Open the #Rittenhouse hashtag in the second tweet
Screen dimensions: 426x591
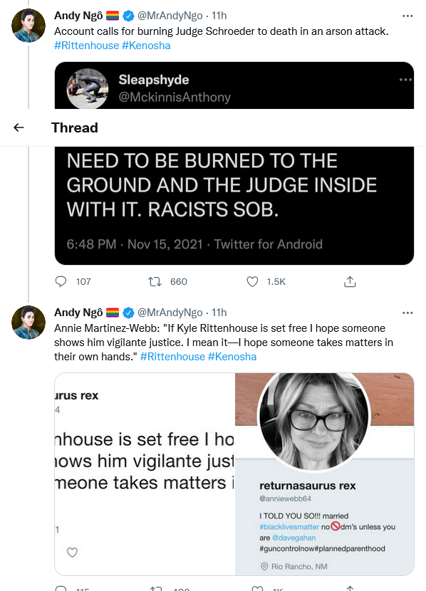(x=172, y=357)
